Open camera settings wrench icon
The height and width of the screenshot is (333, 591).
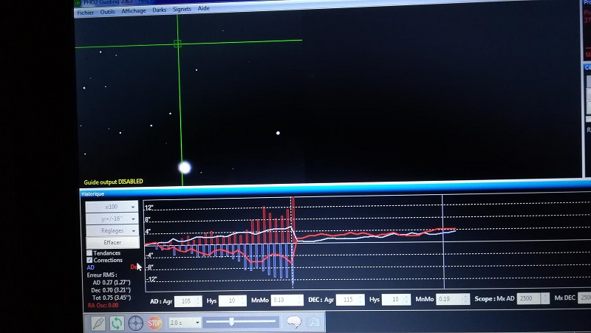tap(313, 322)
